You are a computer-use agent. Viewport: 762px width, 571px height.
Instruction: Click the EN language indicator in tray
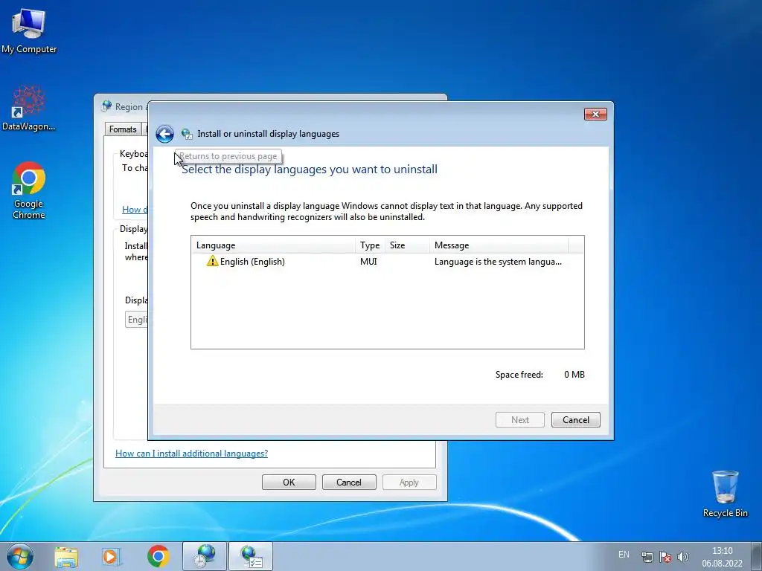point(624,555)
